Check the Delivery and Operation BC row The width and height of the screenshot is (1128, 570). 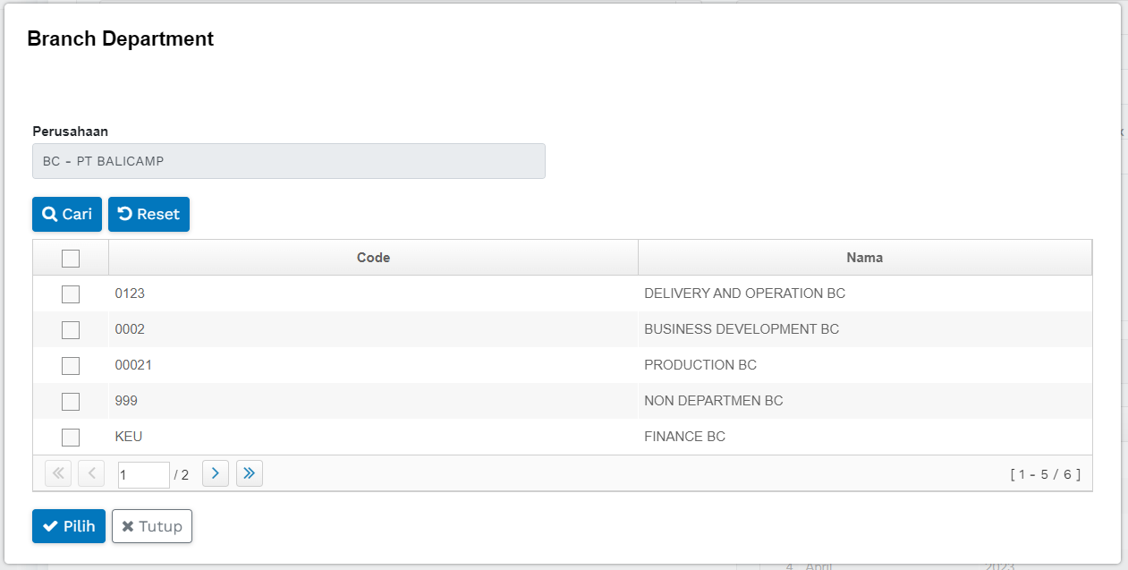tap(71, 294)
